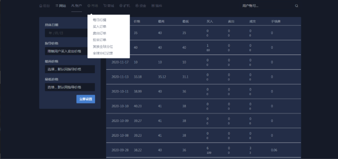Screen dimensions: 338x159
Task: Click the lowest price value 31.1
Action: click(x=185, y=77)
